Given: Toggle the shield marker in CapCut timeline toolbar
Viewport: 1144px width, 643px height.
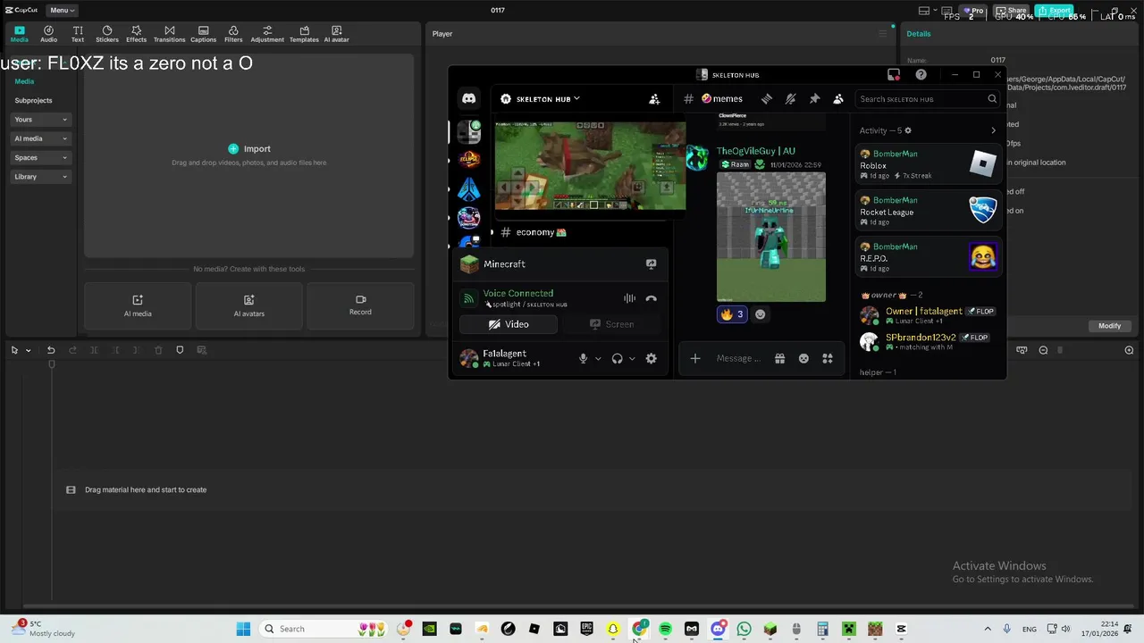Looking at the screenshot, I should tap(180, 350).
